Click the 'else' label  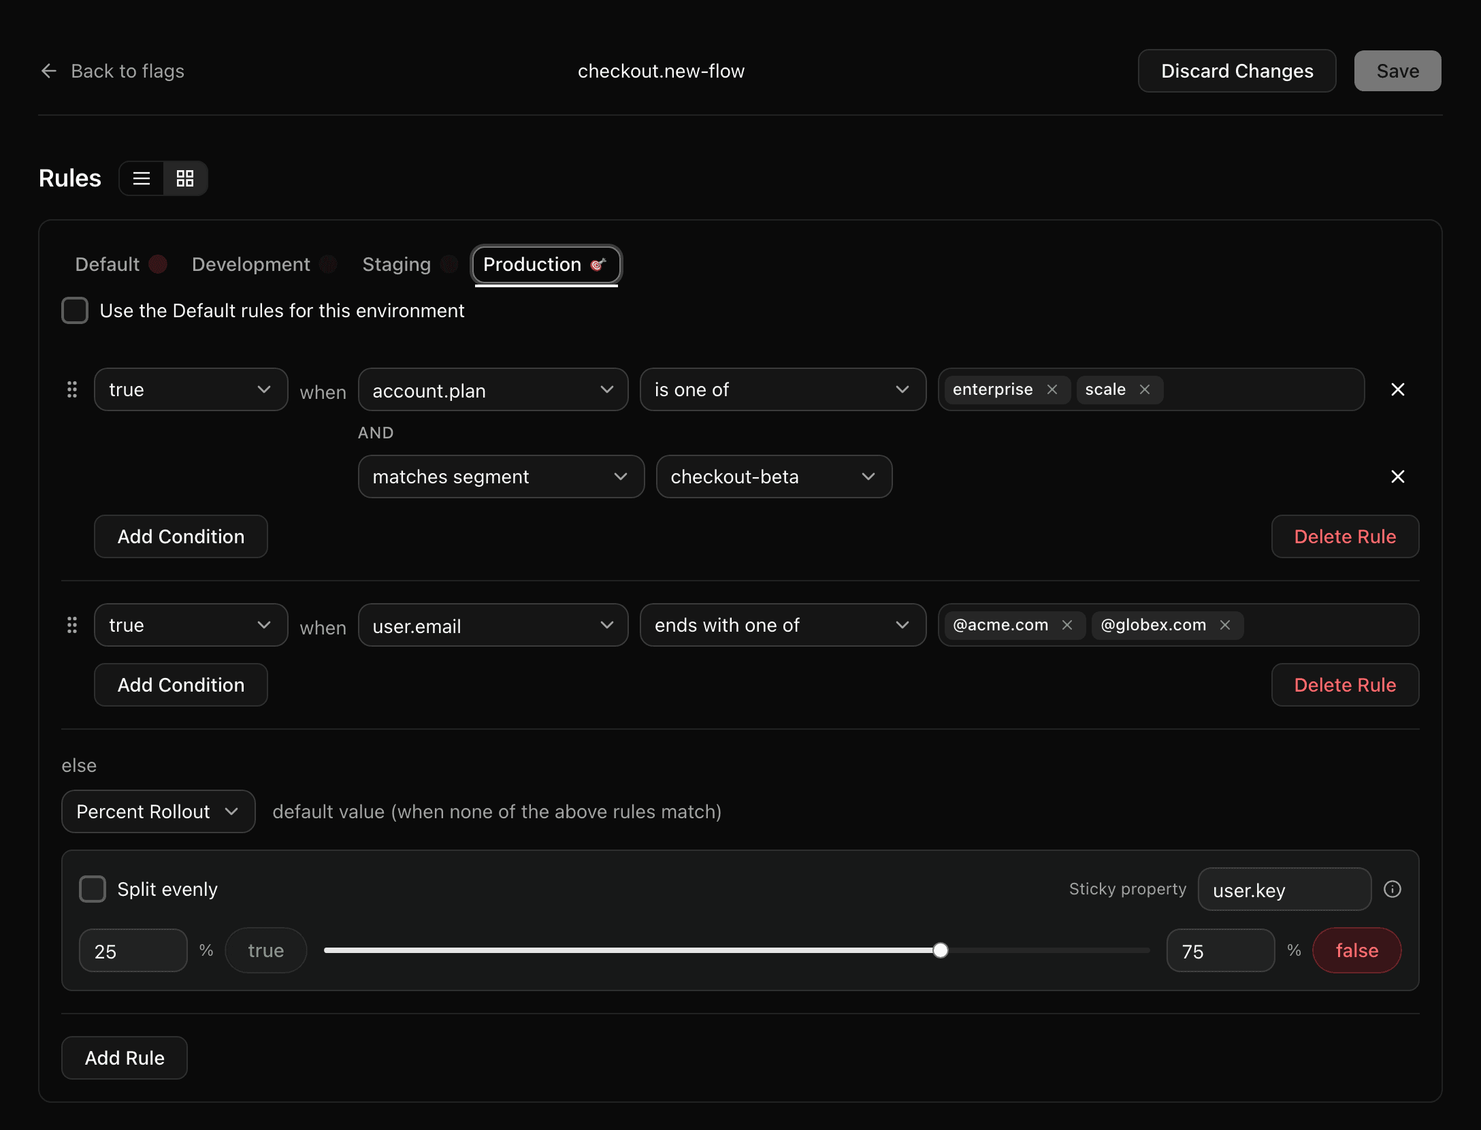tap(79, 765)
